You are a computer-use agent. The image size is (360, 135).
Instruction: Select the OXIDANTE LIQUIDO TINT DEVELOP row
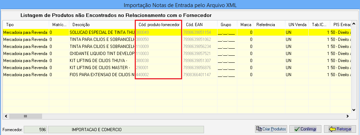pyautogui.click(x=177, y=54)
